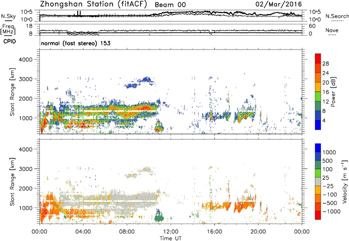Pick the bright blue bottom Power colorbar segment
Screen dimensions: 349x241
pyautogui.click(x=318, y=125)
